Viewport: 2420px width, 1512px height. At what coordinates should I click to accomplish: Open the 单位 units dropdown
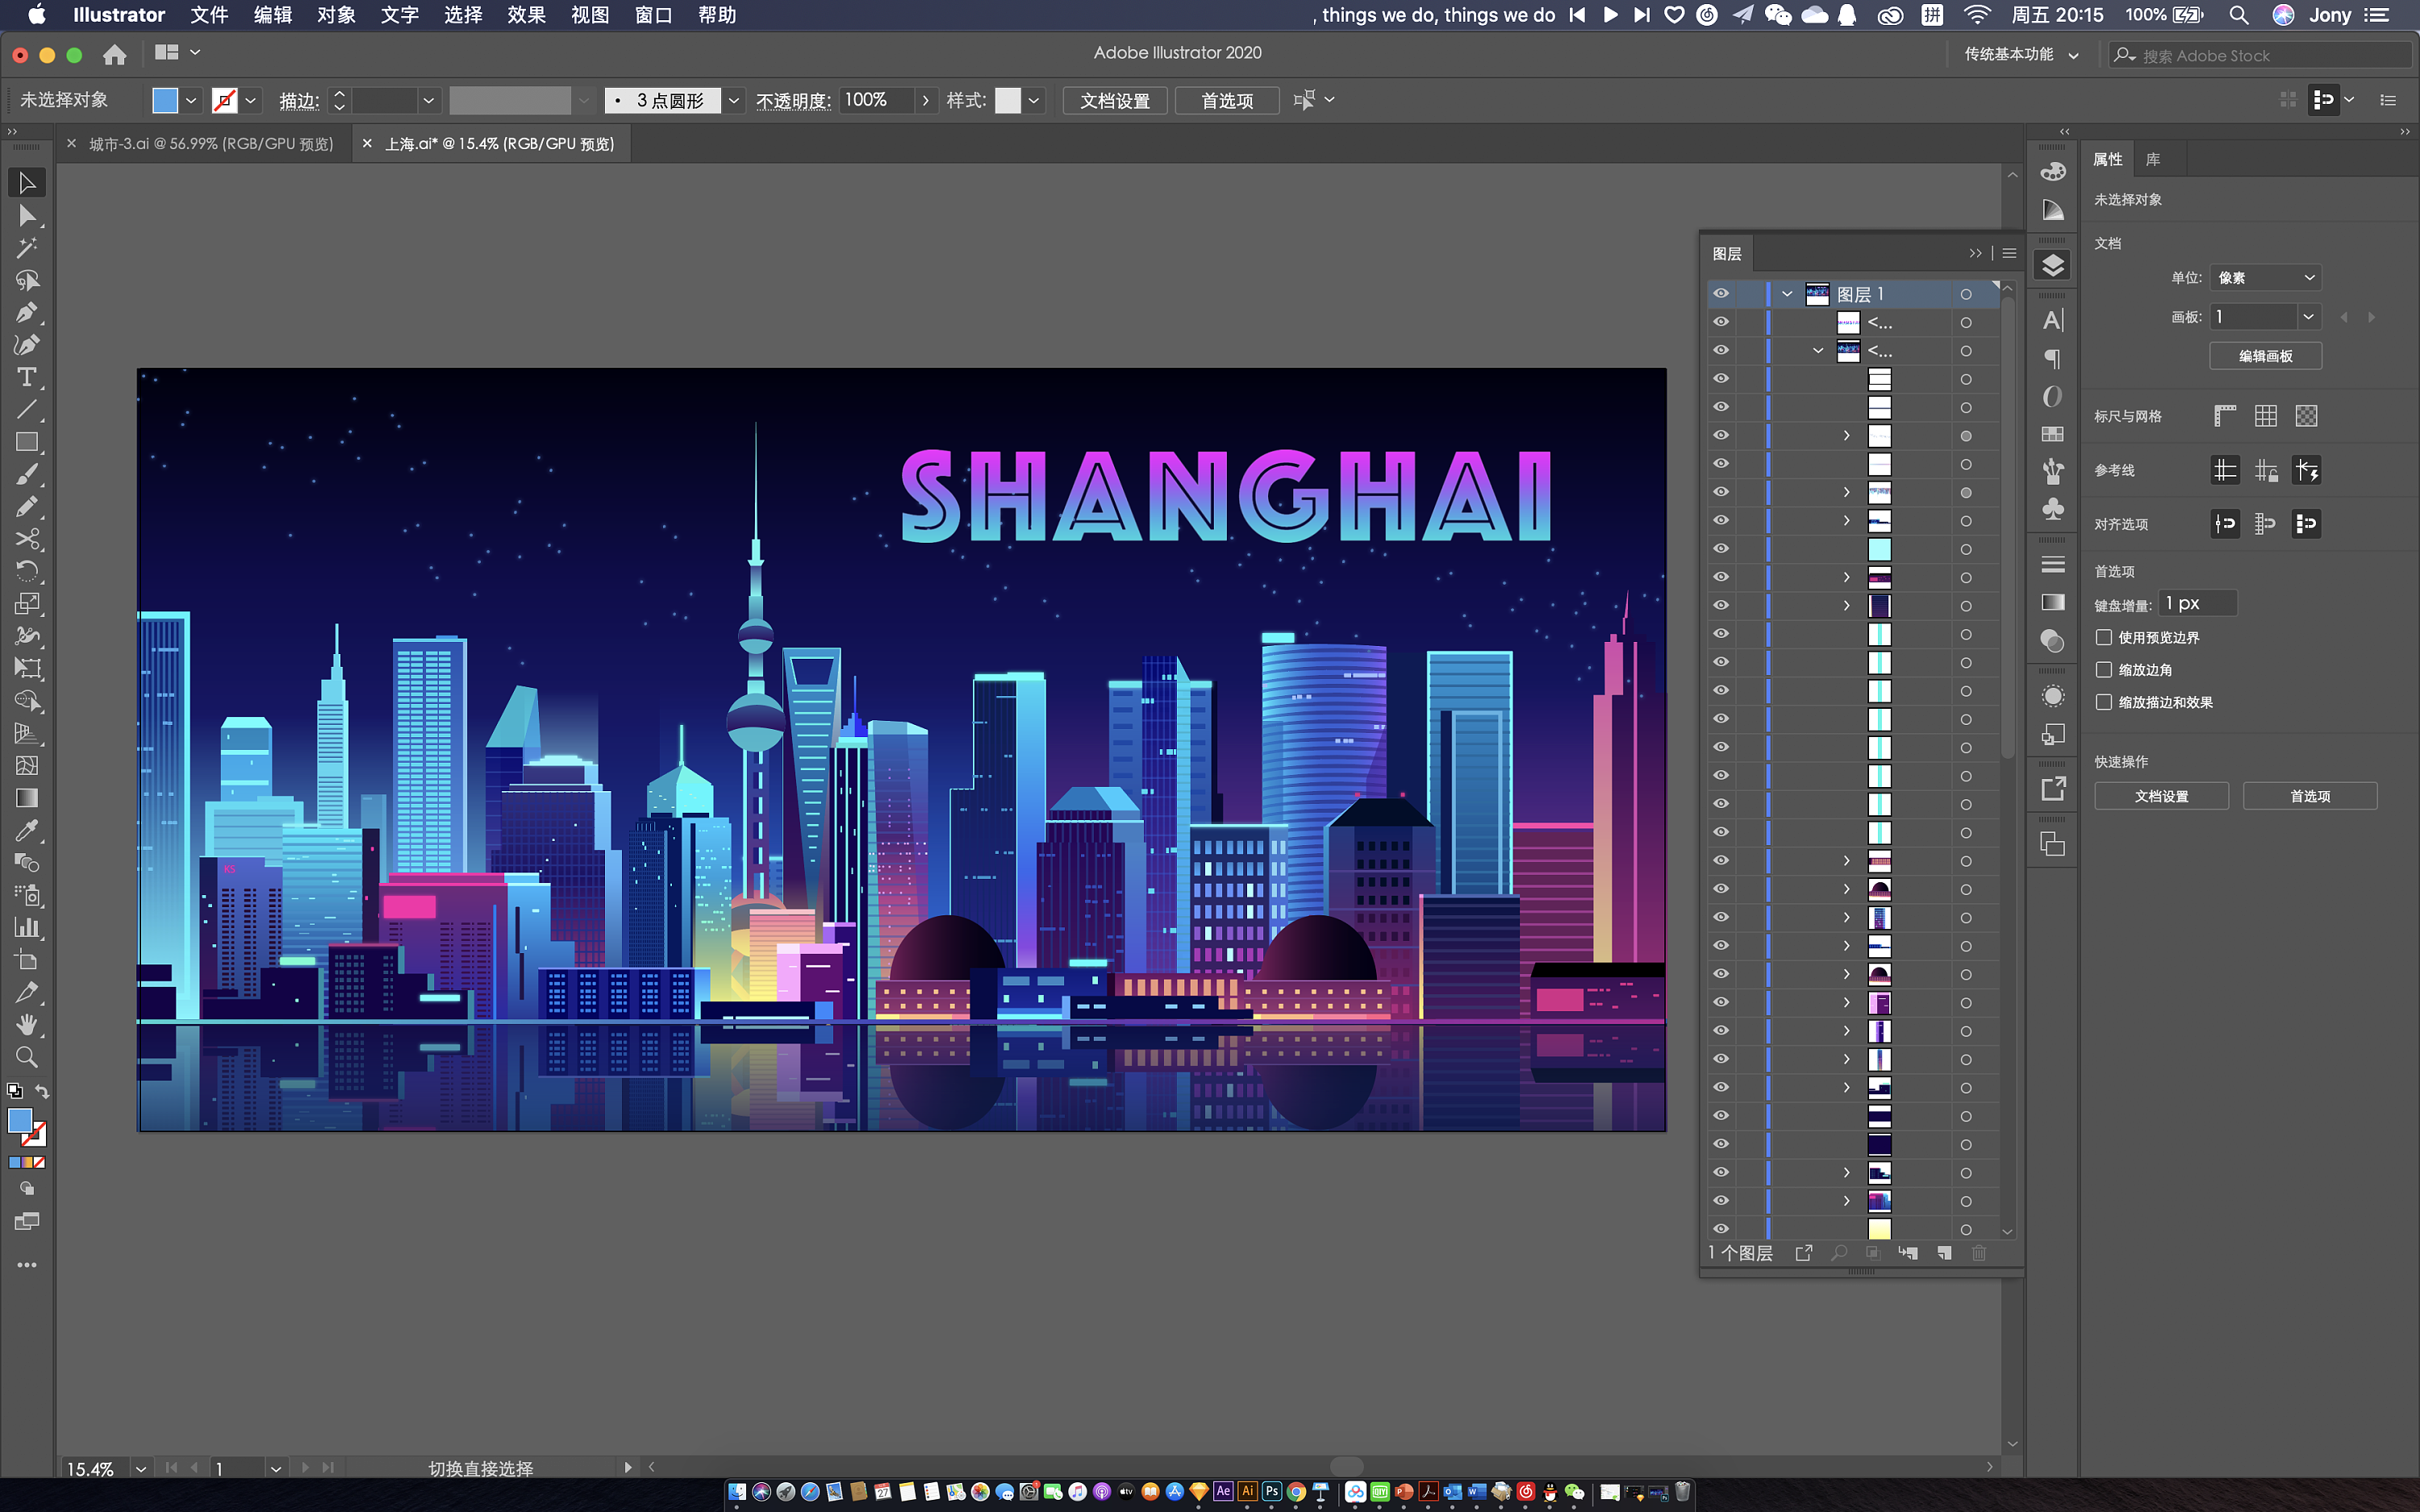pyautogui.click(x=2265, y=278)
